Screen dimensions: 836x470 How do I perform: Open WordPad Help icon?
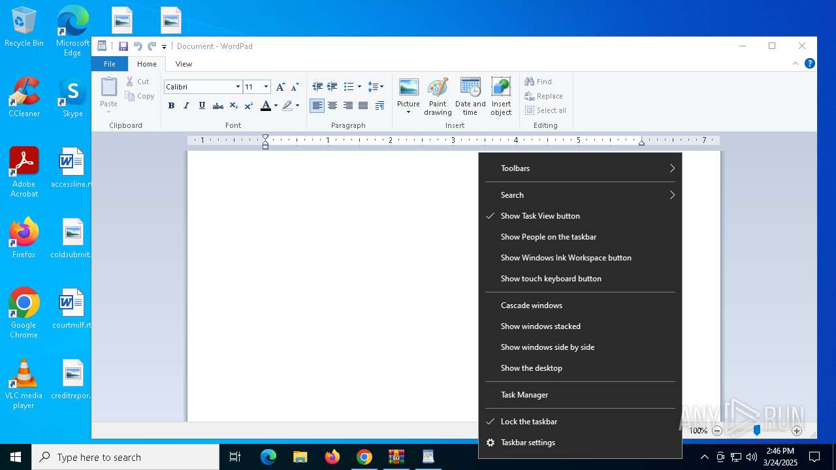coord(810,63)
